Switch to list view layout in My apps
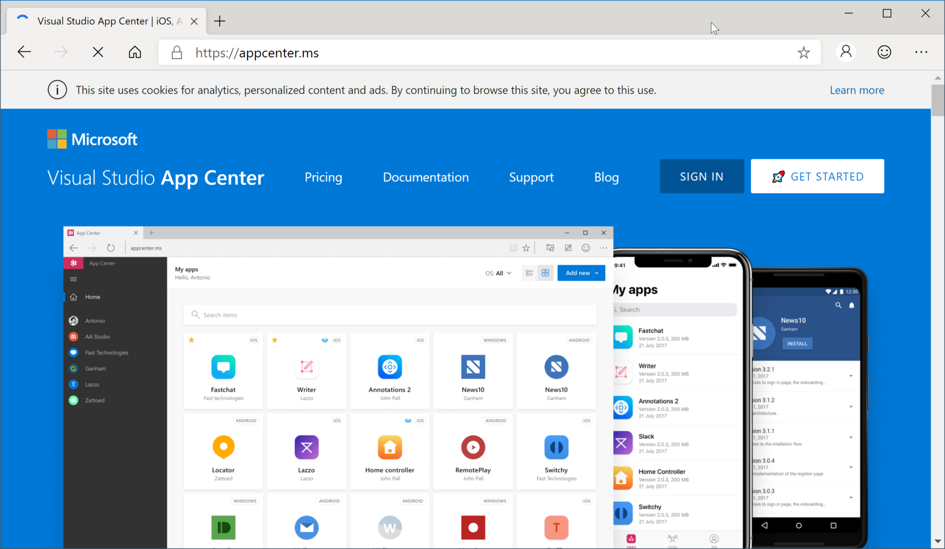The image size is (945, 549). (530, 273)
